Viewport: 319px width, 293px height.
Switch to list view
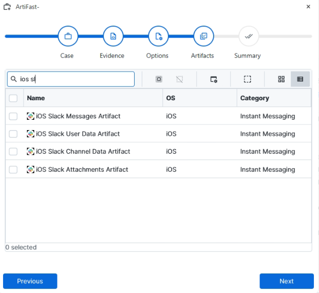[x=300, y=79]
